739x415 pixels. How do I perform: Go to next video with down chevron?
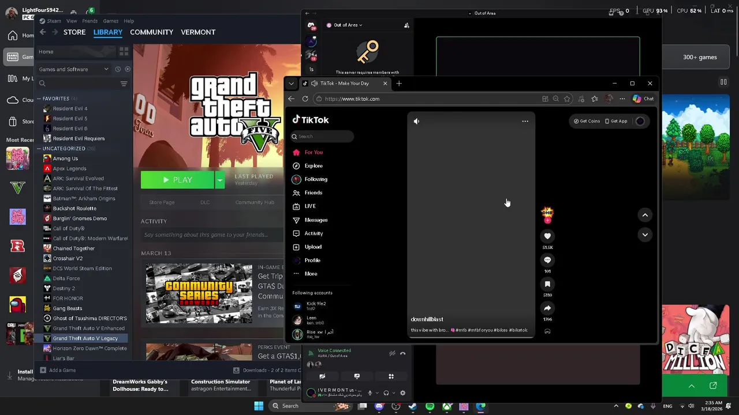(x=645, y=235)
